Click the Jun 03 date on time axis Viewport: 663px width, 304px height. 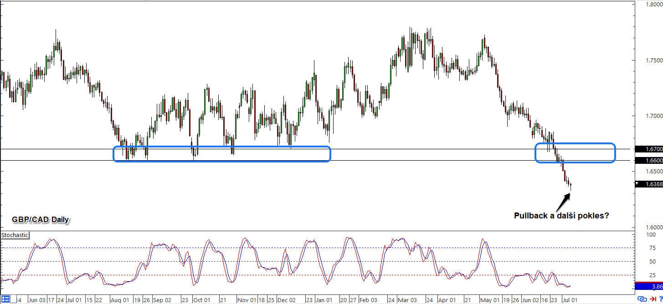pos(37,300)
